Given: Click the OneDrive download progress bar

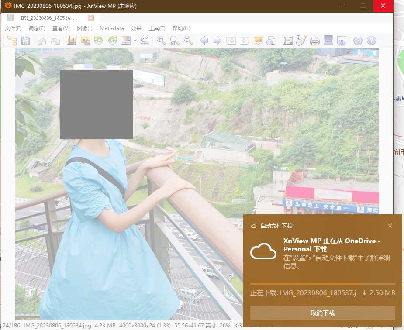Looking at the screenshot, I should (x=323, y=284).
